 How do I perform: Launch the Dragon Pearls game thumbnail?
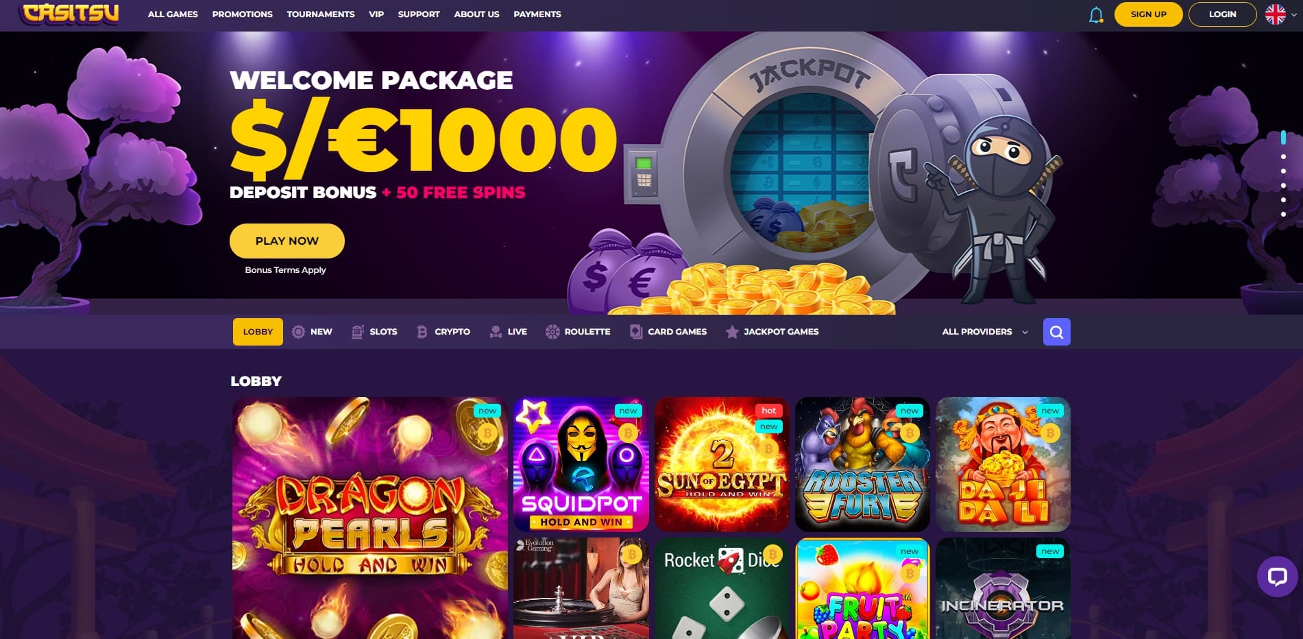pos(370,518)
